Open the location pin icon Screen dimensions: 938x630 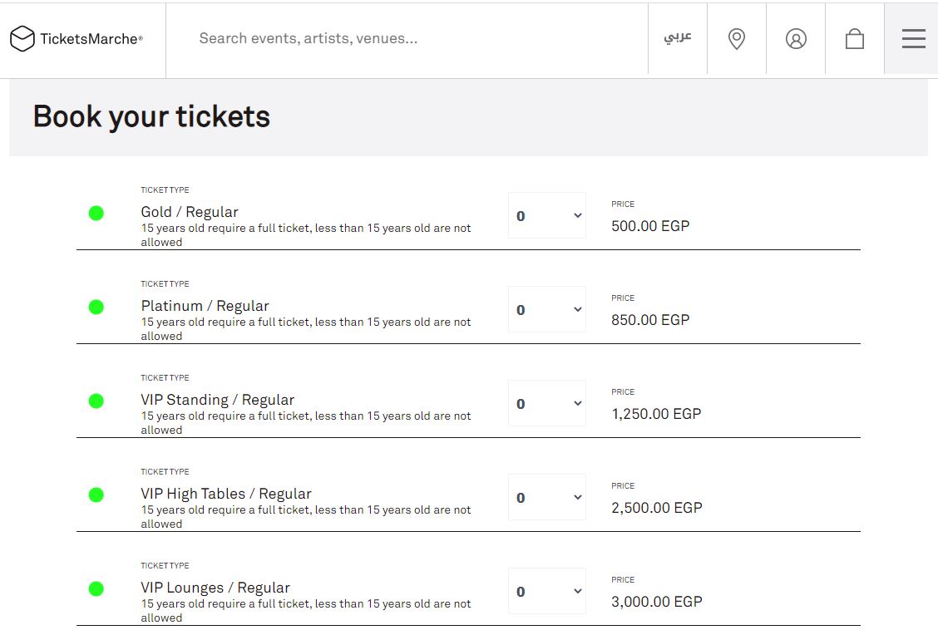[x=736, y=39]
